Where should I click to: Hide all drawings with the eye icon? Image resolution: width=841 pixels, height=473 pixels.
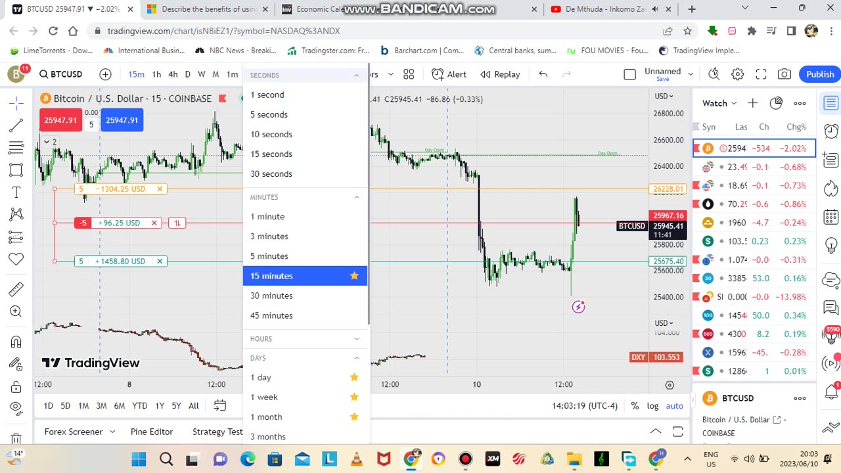[16, 408]
